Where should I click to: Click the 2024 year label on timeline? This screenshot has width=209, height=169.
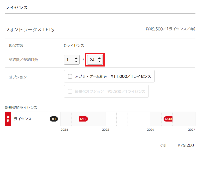64,130
